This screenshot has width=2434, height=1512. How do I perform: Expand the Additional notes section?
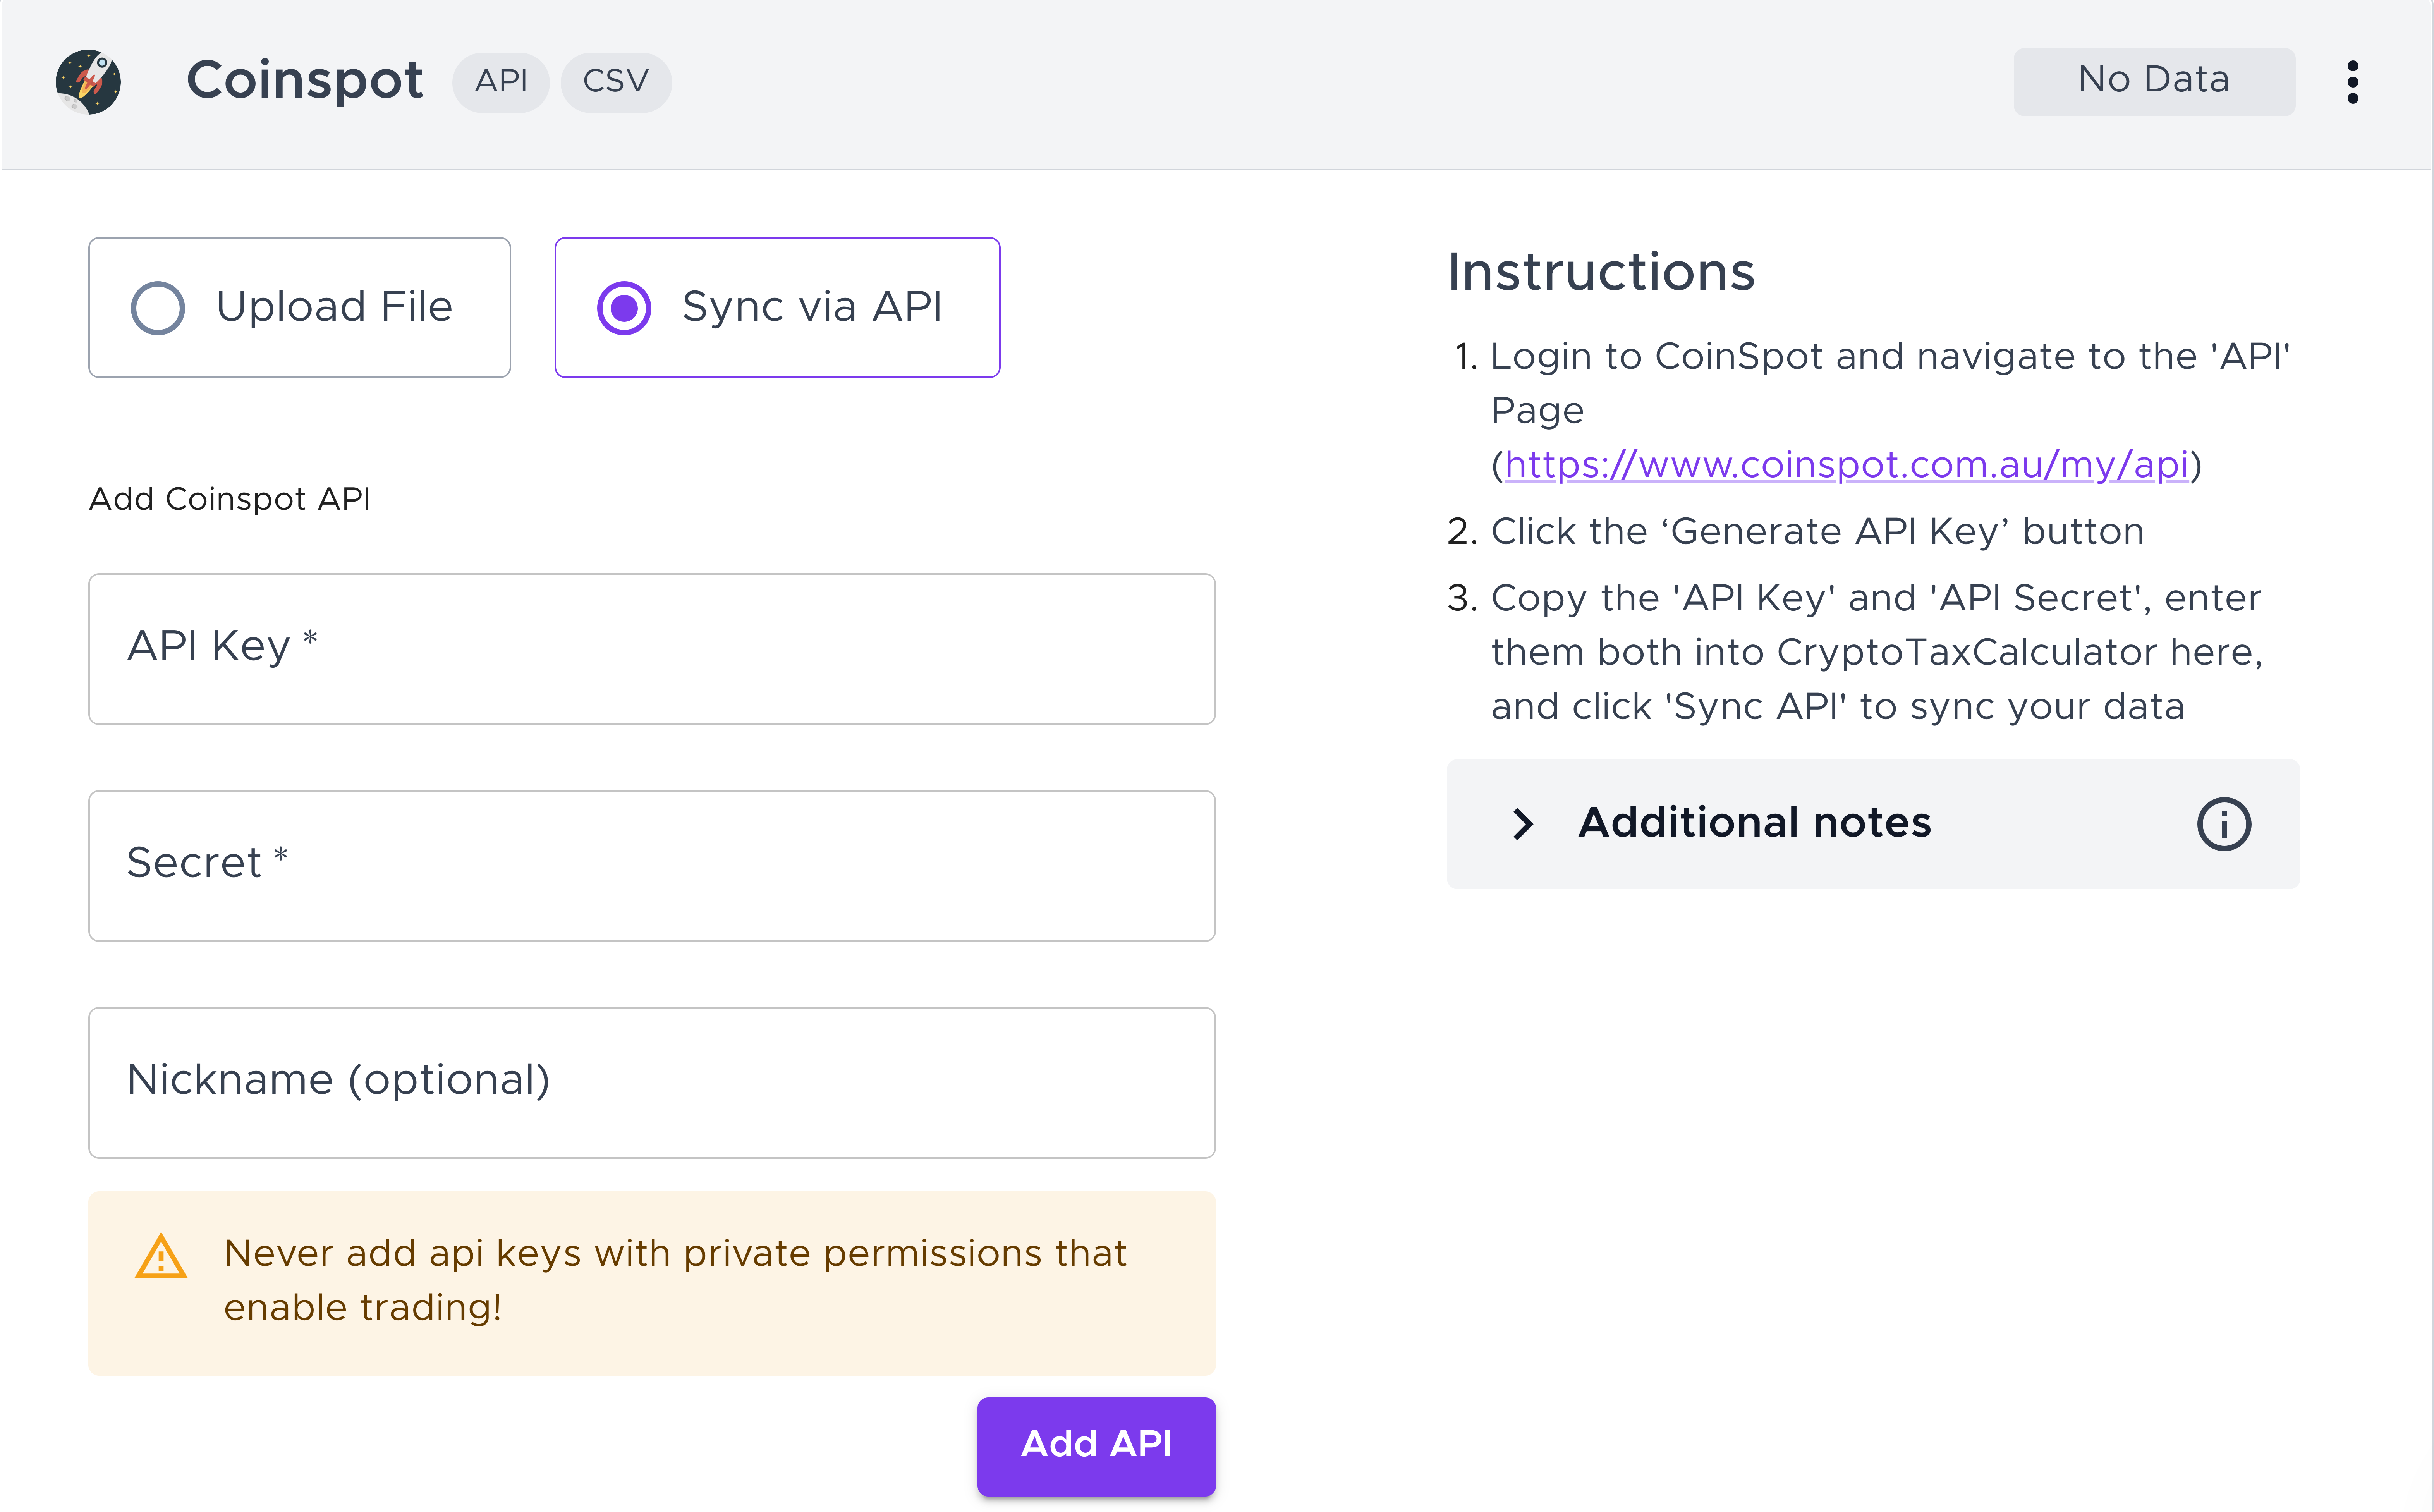[1872, 824]
